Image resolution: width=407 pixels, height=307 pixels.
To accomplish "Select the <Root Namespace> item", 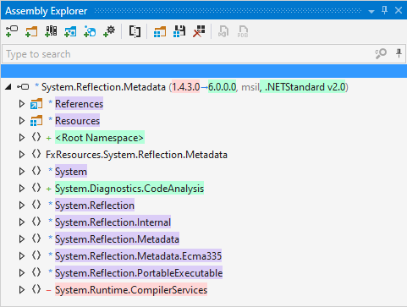I will 100,138.
